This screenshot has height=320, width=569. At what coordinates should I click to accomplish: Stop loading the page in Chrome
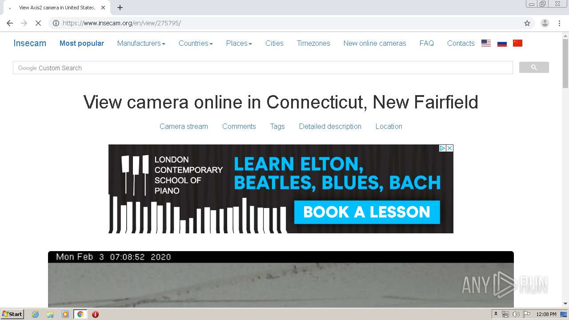pos(38,23)
